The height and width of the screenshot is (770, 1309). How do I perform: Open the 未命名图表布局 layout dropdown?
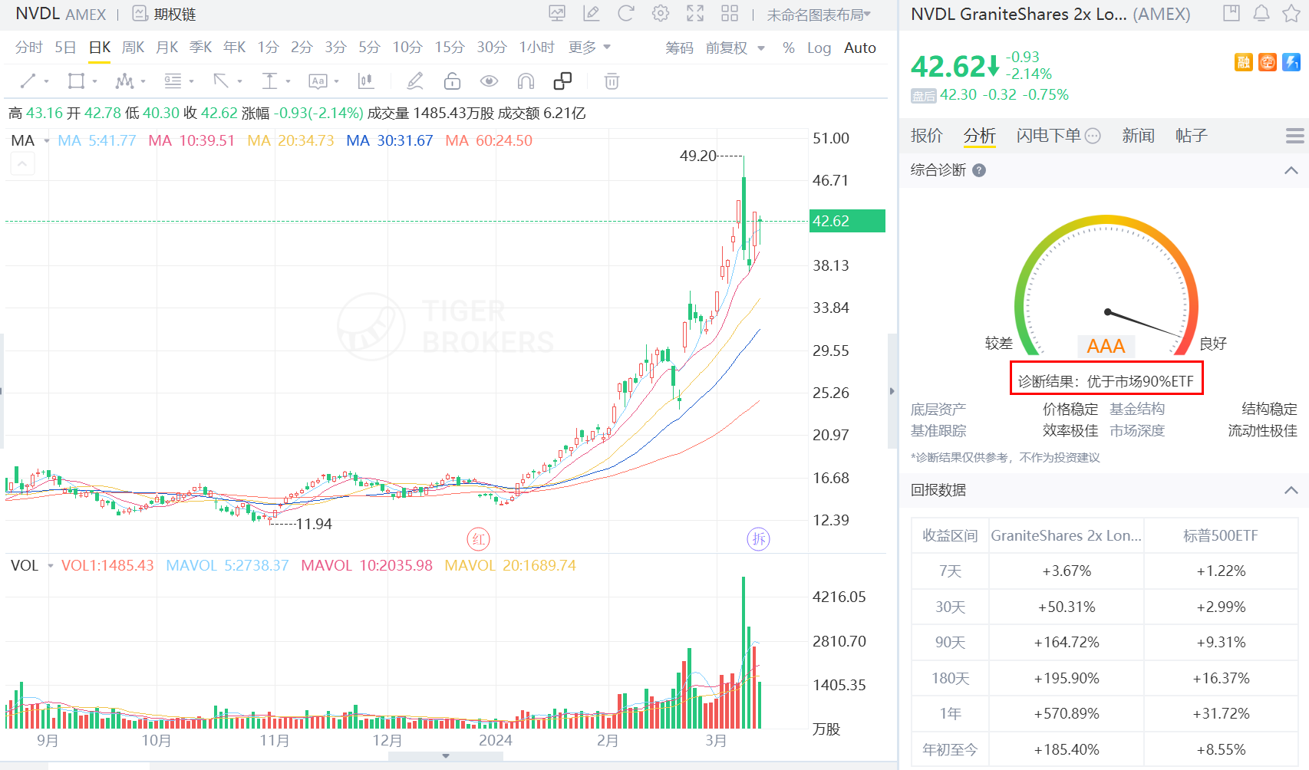819,15
